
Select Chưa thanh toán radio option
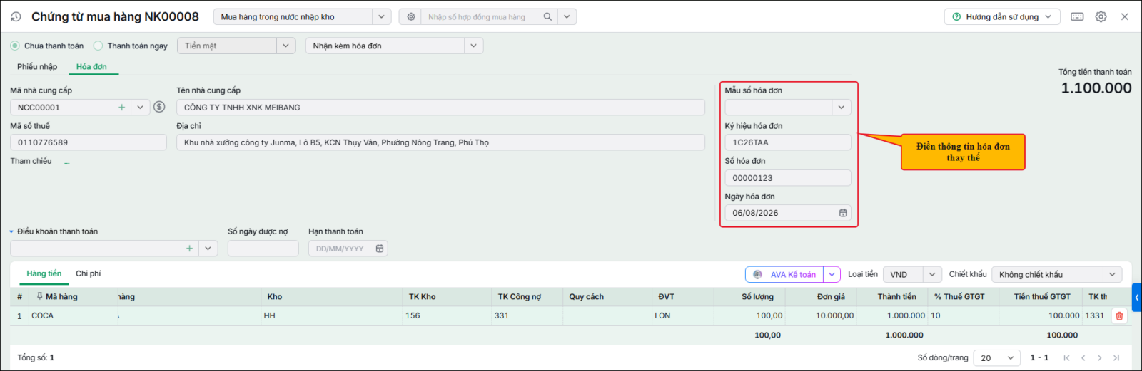tap(15, 46)
